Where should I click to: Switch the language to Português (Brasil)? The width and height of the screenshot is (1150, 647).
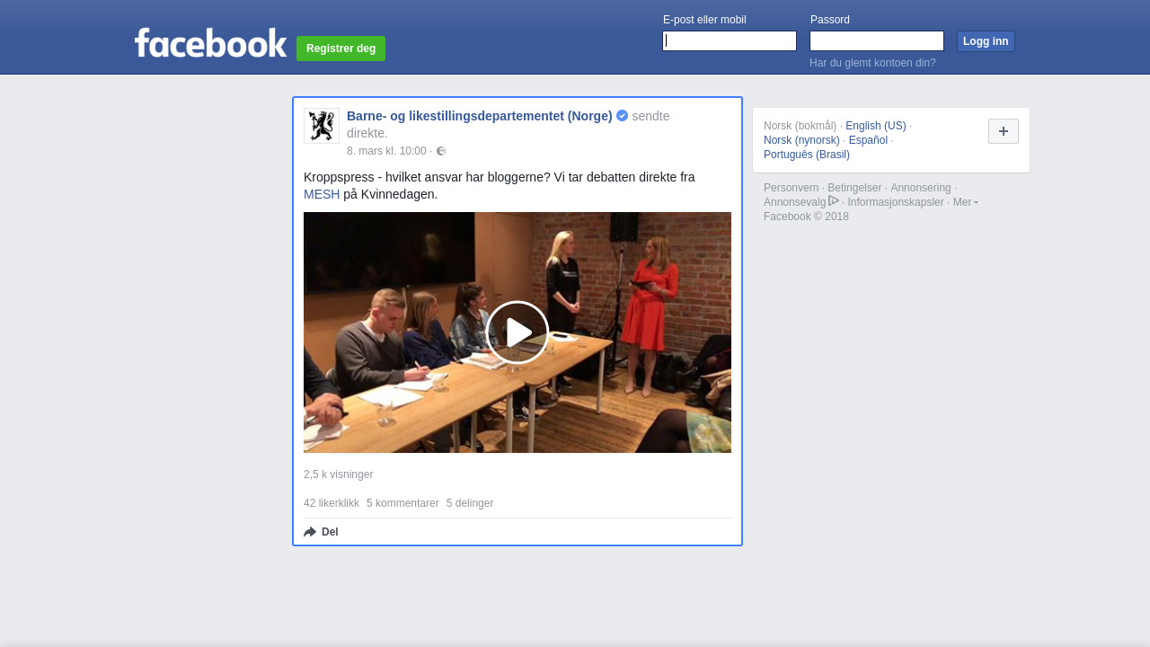coord(807,155)
